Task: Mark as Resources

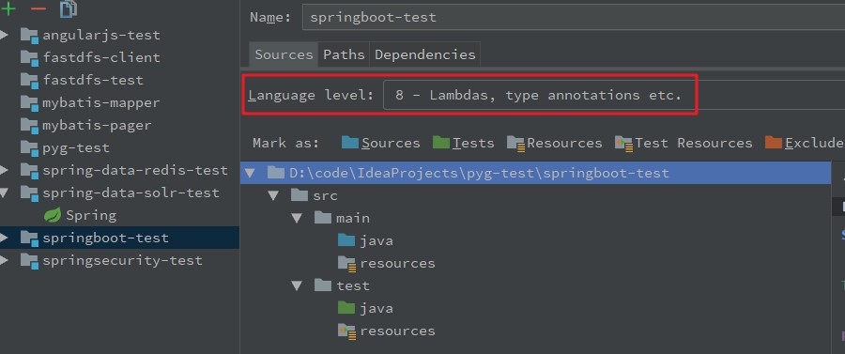Action: pos(555,143)
